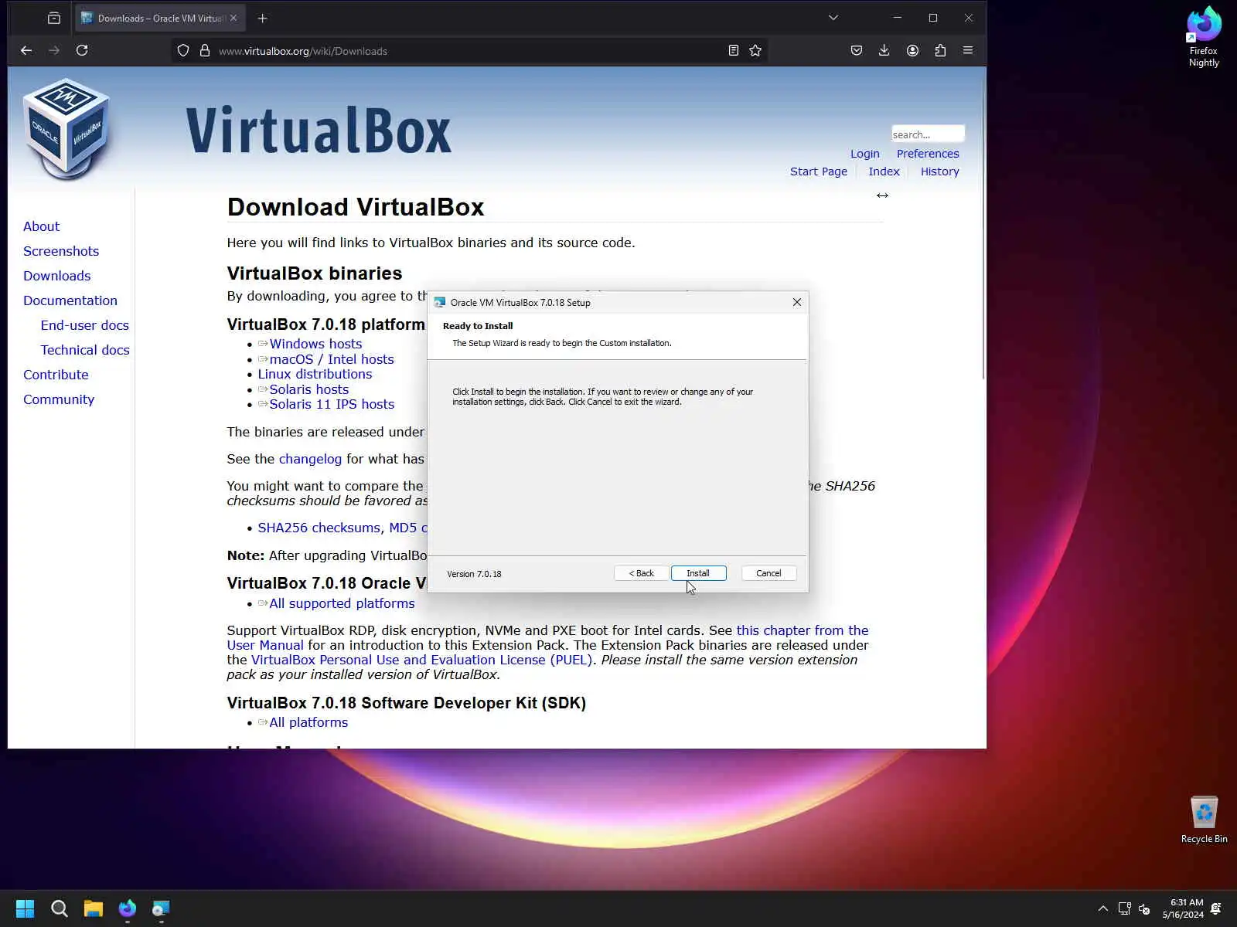1237x927 pixels.
Task: Open Screenshots in the sidebar
Action: (x=61, y=251)
